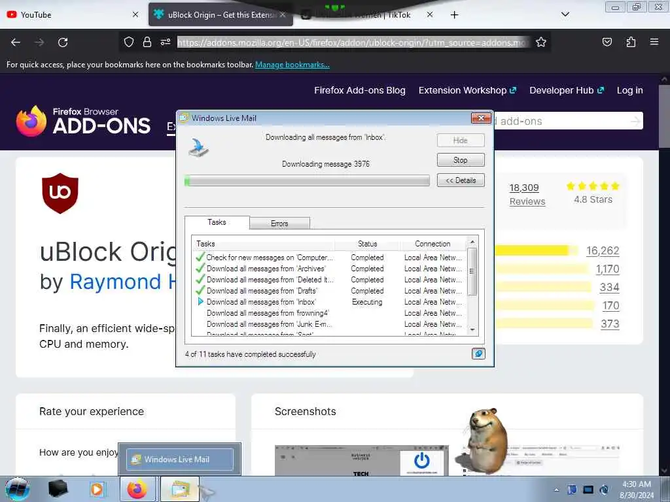
Task: Click the Windows Live Mail taskbar preview
Action: 179,460
